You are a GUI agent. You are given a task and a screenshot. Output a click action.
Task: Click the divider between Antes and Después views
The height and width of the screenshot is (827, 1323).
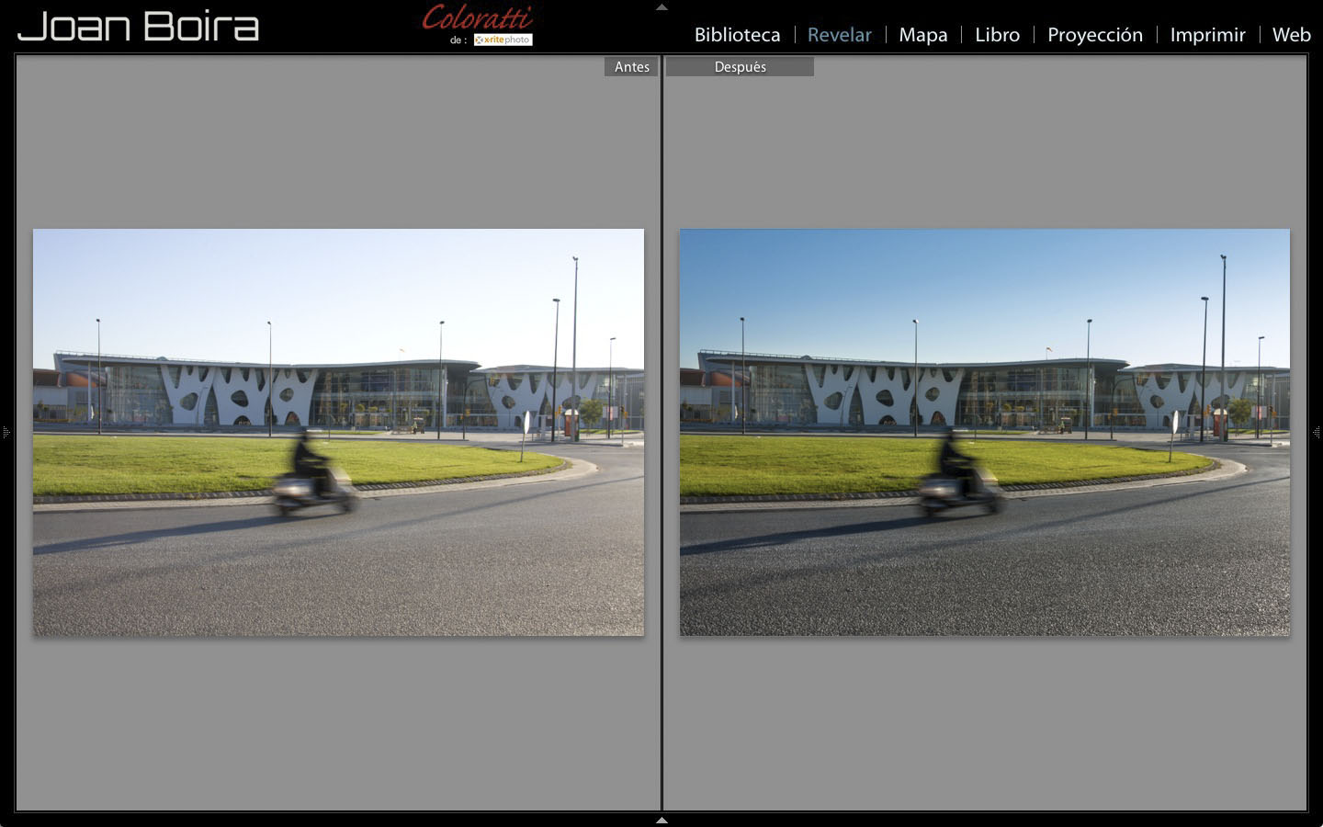coord(661,432)
